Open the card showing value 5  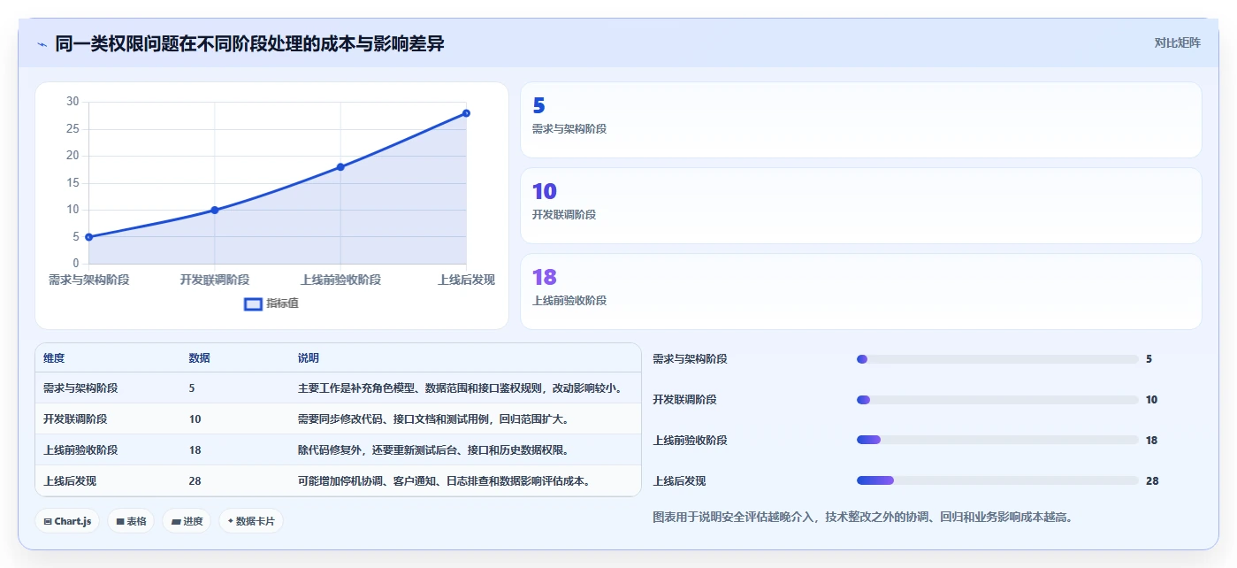point(861,120)
